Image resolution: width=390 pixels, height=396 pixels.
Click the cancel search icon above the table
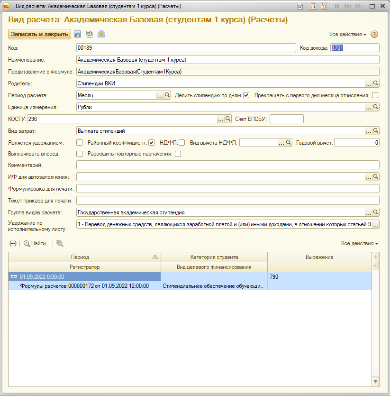click(x=60, y=243)
